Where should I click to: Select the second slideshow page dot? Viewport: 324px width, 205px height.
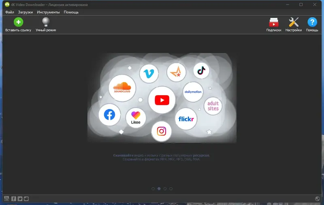pos(159,188)
